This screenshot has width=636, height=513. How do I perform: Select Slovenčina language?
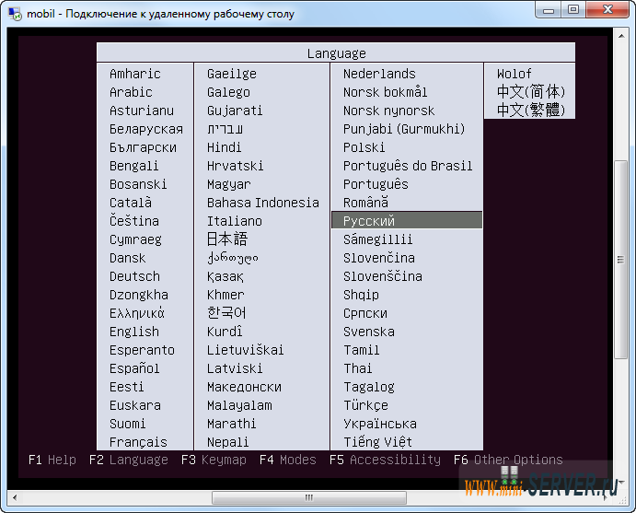379,258
